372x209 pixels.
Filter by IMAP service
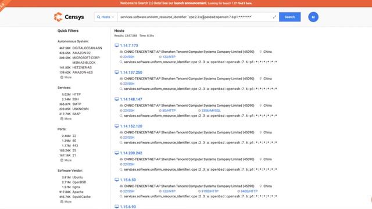coord(76,114)
